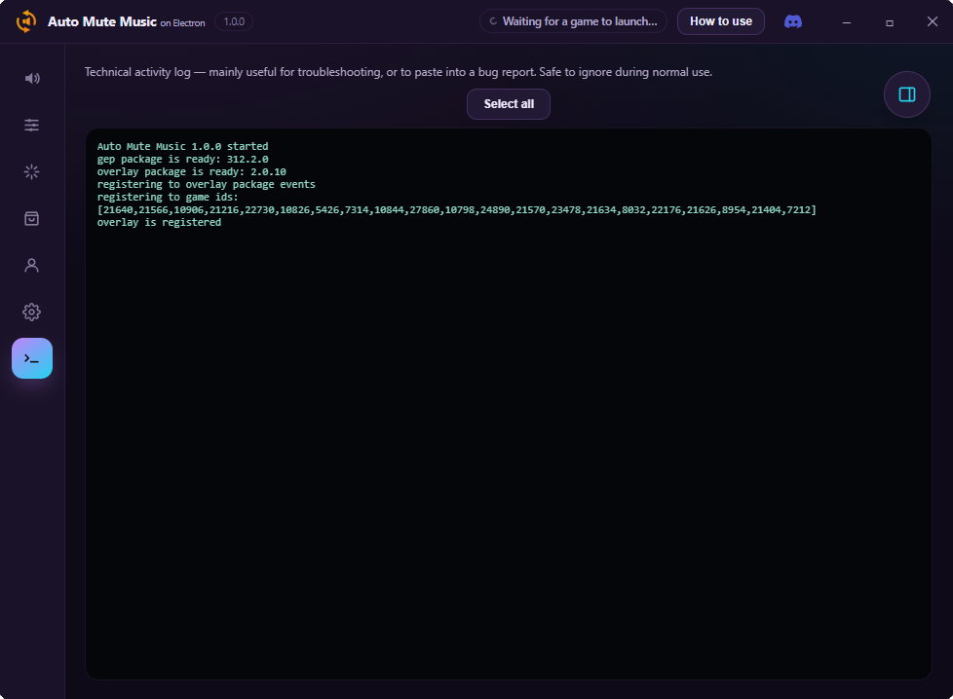Click 'registering to game ids:' log line
The width and height of the screenshot is (953, 699).
coord(168,197)
